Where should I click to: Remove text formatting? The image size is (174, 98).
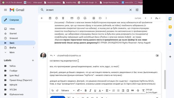click(143, 91)
